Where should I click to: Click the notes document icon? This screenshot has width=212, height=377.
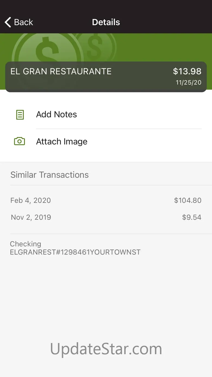coord(20,115)
